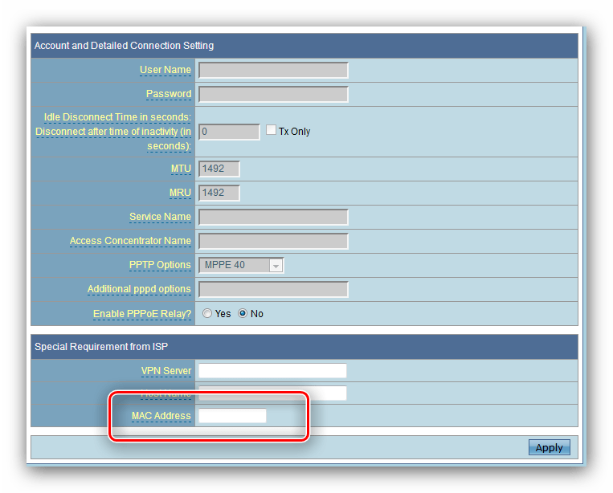Open the PPTP Options help label
613x493 pixels.
coord(160,265)
